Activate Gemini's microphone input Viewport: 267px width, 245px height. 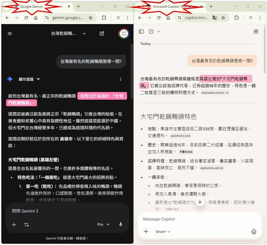(x=120, y=224)
